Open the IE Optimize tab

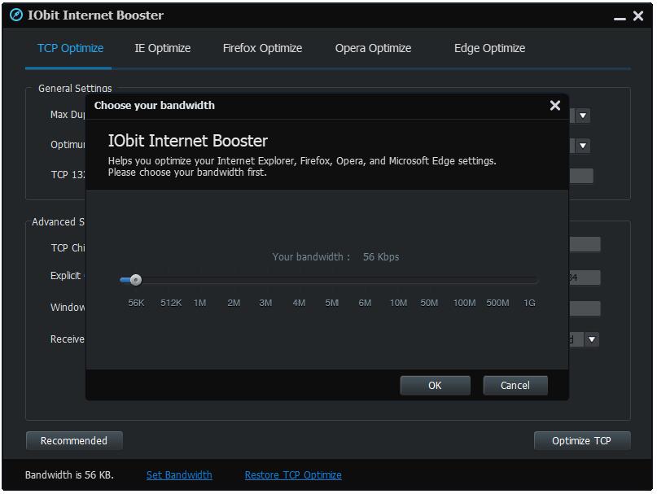pyautogui.click(x=163, y=48)
